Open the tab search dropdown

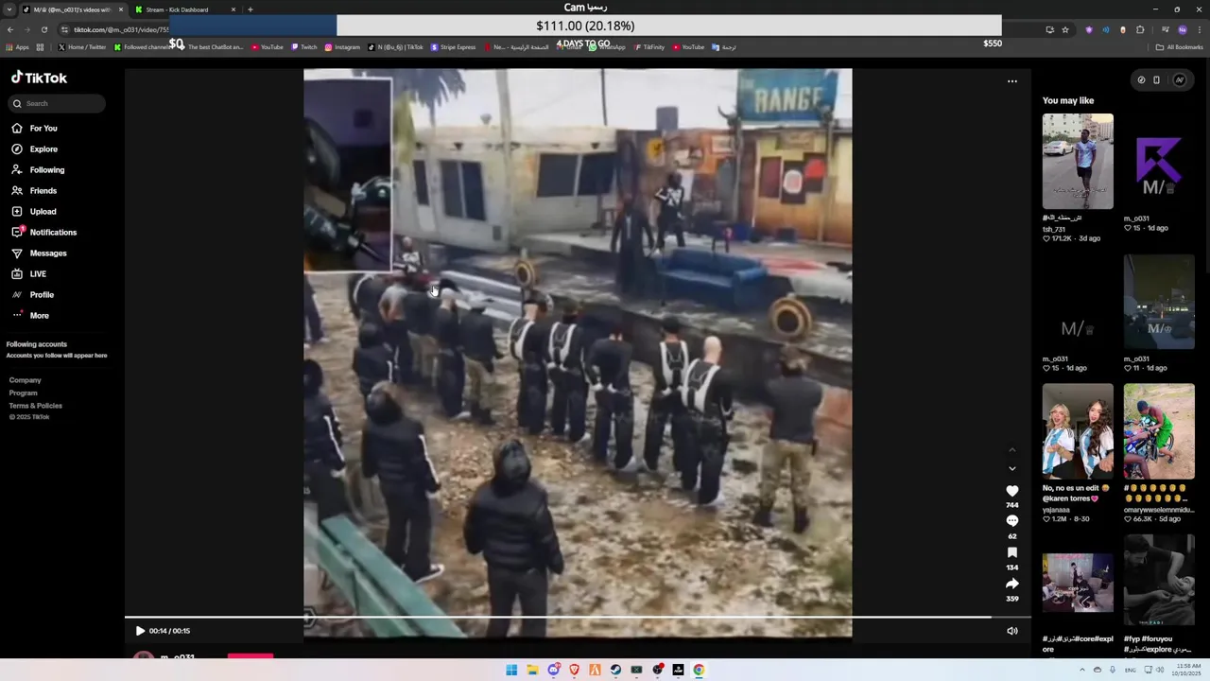coord(9,9)
